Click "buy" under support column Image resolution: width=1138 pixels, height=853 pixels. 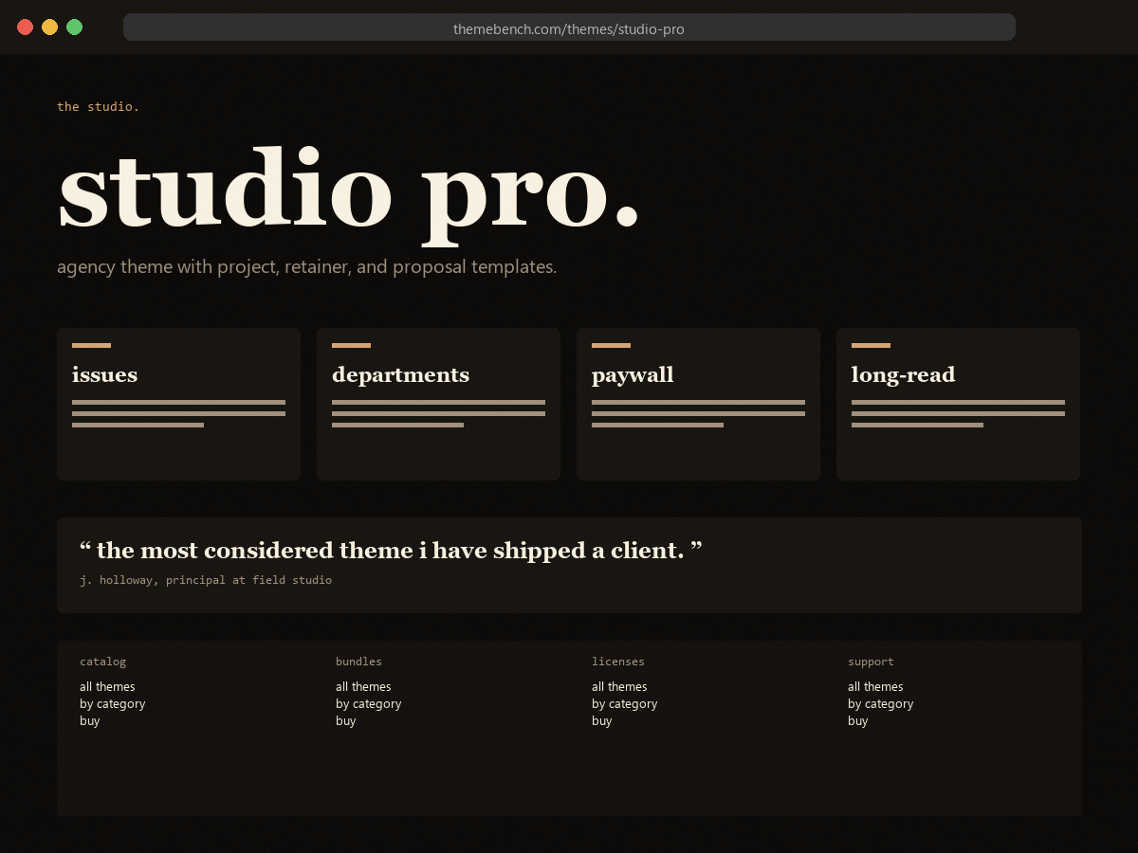click(x=857, y=720)
